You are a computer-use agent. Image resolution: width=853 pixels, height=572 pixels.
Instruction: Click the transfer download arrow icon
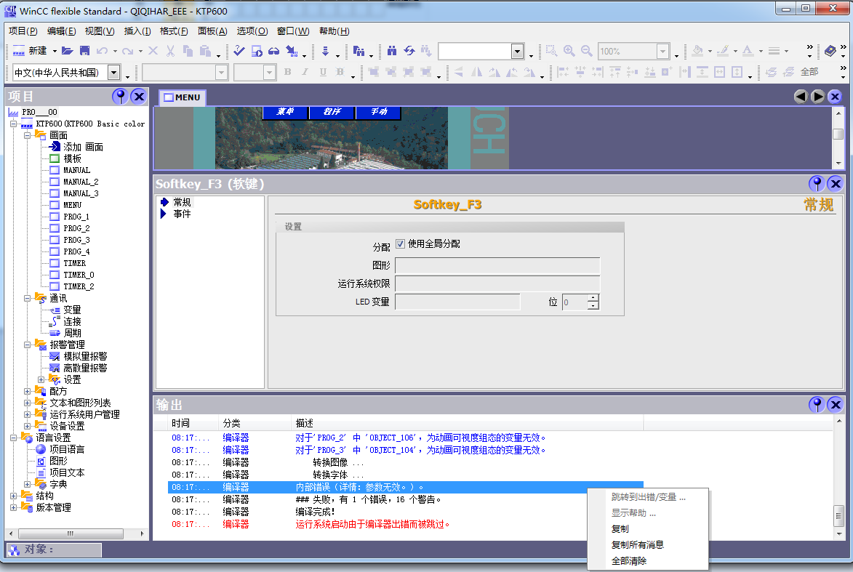click(325, 51)
